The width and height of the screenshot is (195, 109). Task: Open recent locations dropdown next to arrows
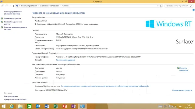click(10, 6)
